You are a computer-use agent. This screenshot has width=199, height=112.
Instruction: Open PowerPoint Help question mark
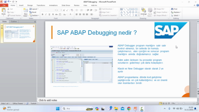198,5
